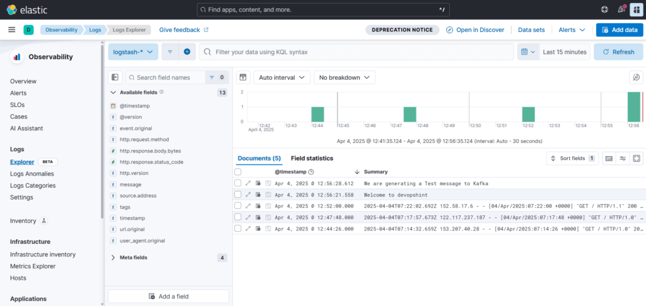Viewport: 646px width, 306px height.
Task: Select the Documents (5) tab
Action: click(259, 158)
